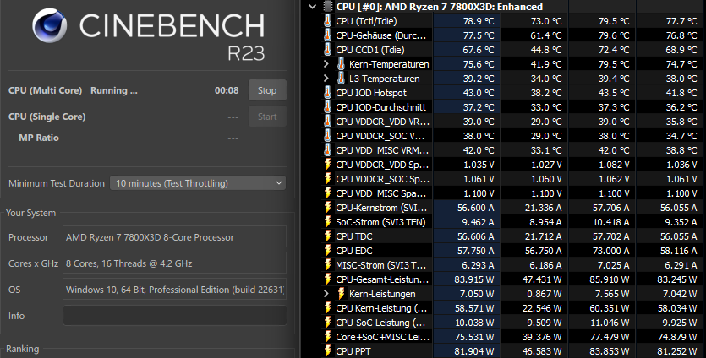Viewport: 706px width, 358px height.
Task: Click thermometer icon beside CPU VDDCR_VDD VR
Action: pos(328,122)
